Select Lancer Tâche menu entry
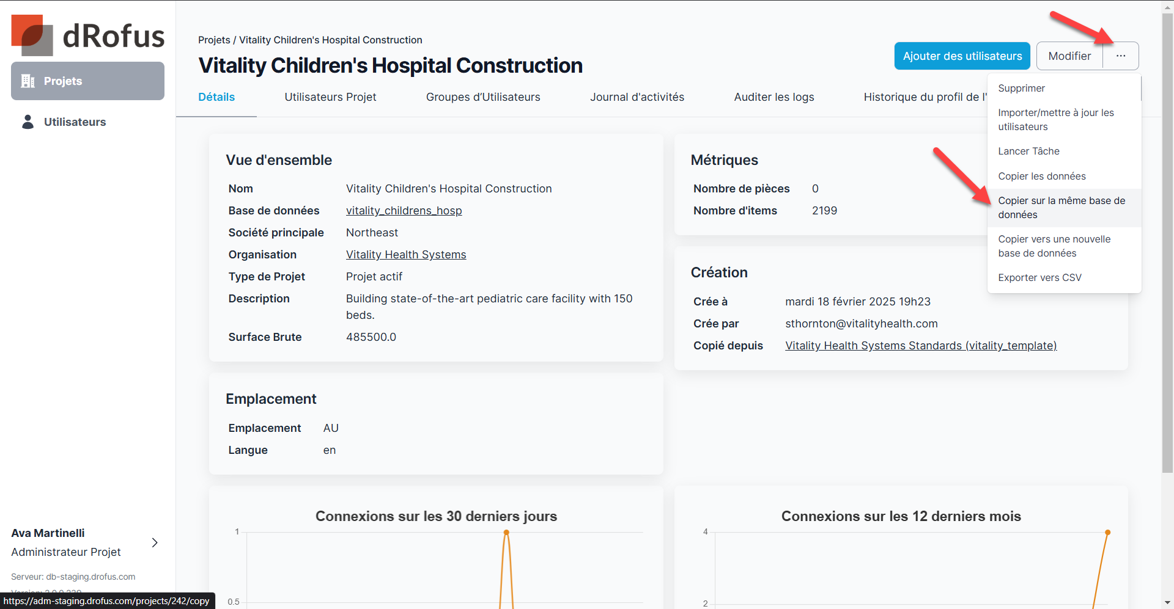 [x=1028, y=151]
